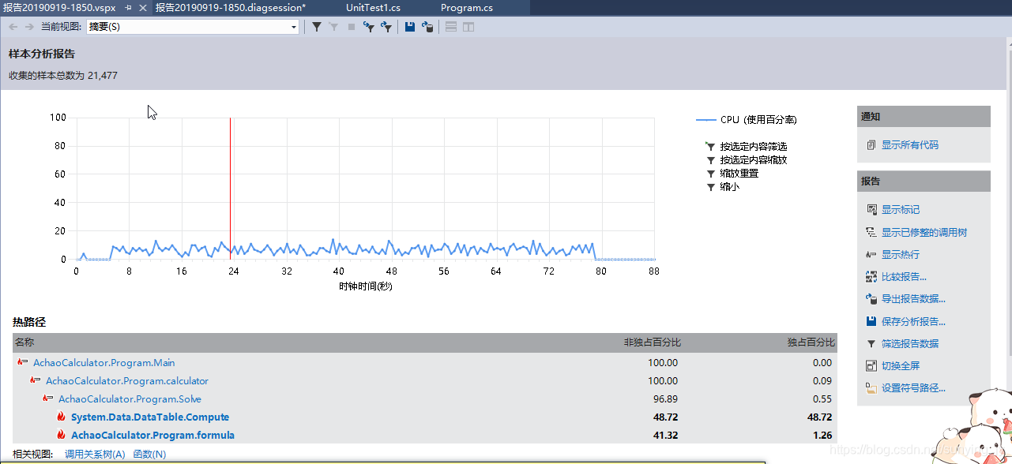Click the funnel icon beside 筛选报告数据
The height and width of the screenshot is (464, 1012).
pos(871,344)
